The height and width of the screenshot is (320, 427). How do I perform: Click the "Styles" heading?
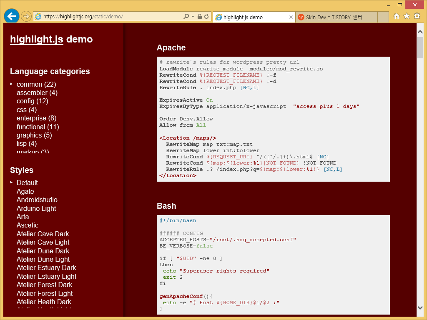coord(22,170)
